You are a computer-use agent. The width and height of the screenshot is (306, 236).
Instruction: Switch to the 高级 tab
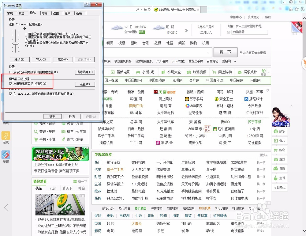79,13
